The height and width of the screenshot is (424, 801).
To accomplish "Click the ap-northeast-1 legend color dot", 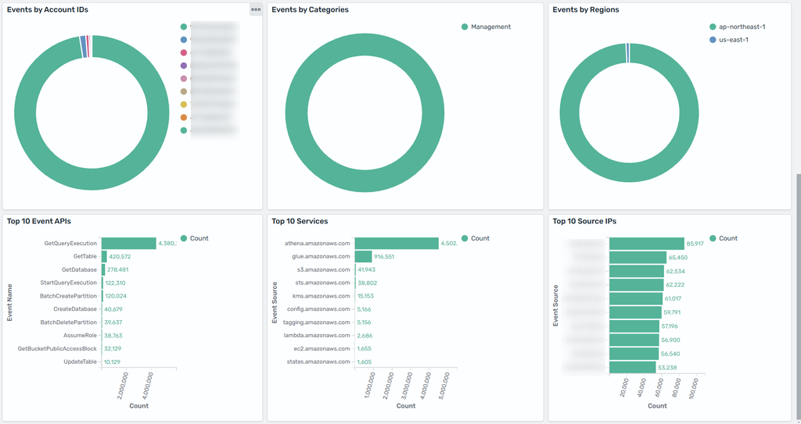I will click(713, 27).
